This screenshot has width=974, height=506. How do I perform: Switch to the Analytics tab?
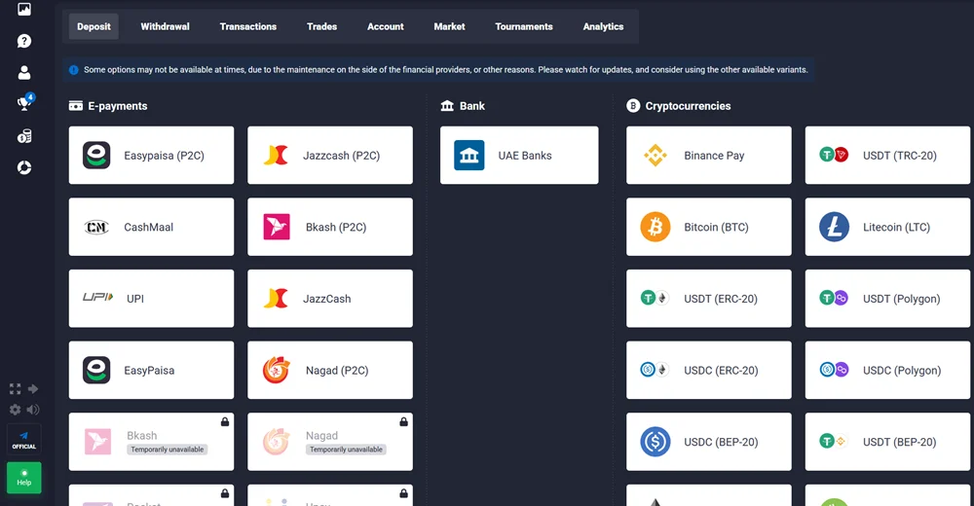[603, 26]
